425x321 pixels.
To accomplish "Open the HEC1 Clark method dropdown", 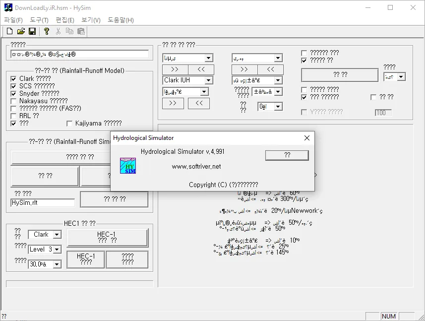I will click(57, 235).
